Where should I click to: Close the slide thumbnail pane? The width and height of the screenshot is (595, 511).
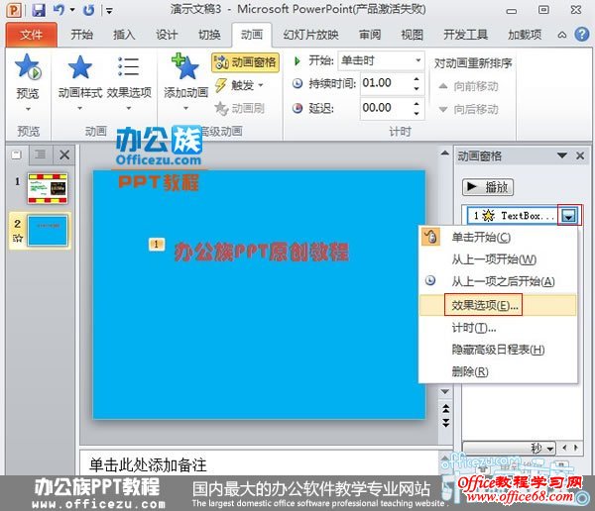pos(64,154)
